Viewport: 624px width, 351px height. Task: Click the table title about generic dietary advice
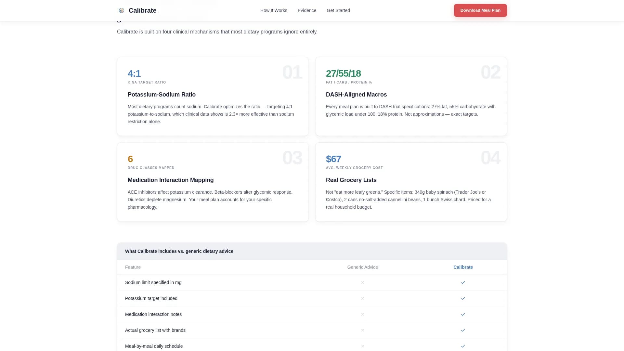pyautogui.click(x=179, y=251)
